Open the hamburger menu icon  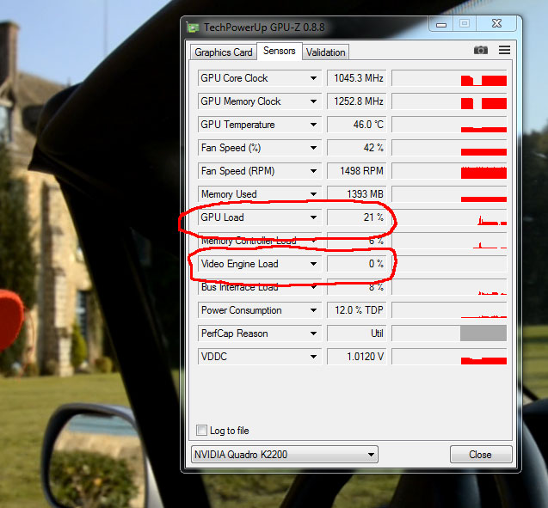click(504, 50)
